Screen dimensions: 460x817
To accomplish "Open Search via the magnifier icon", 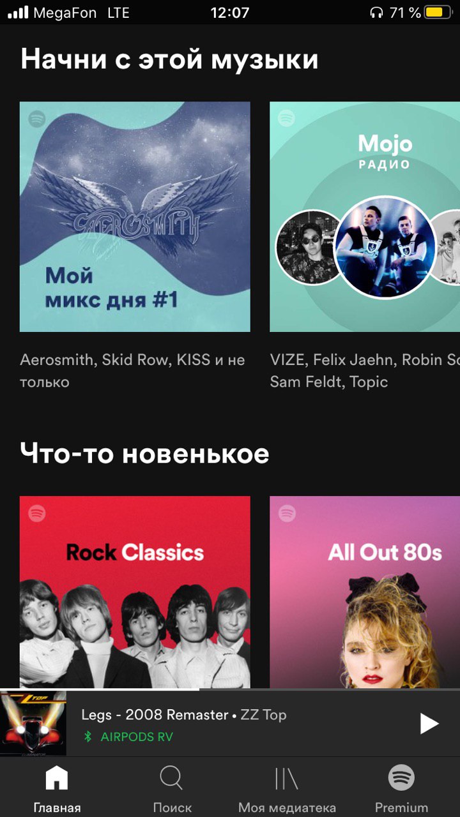I will [172, 777].
